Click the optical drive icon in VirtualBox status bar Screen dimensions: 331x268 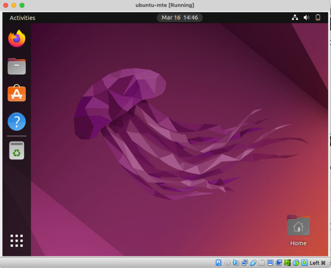pyautogui.click(x=227, y=263)
